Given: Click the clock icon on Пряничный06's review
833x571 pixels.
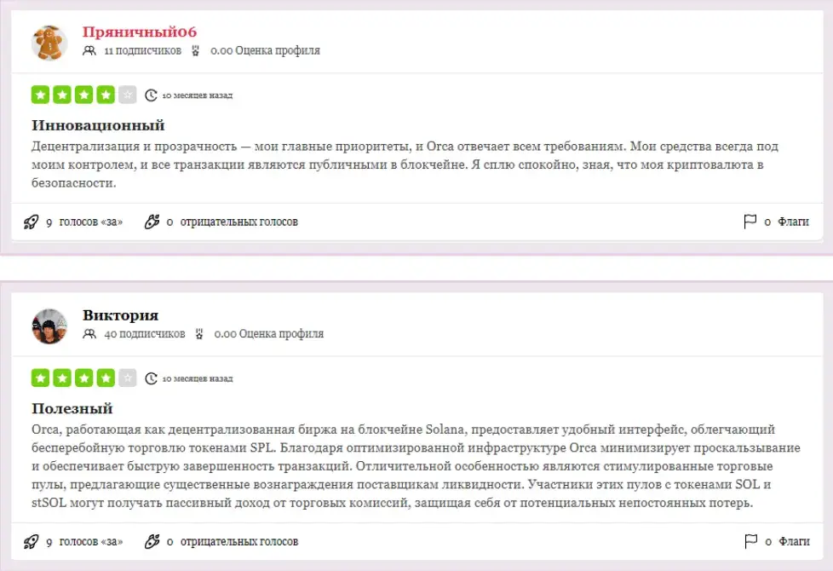Looking at the screenshot, I should 151,95.
